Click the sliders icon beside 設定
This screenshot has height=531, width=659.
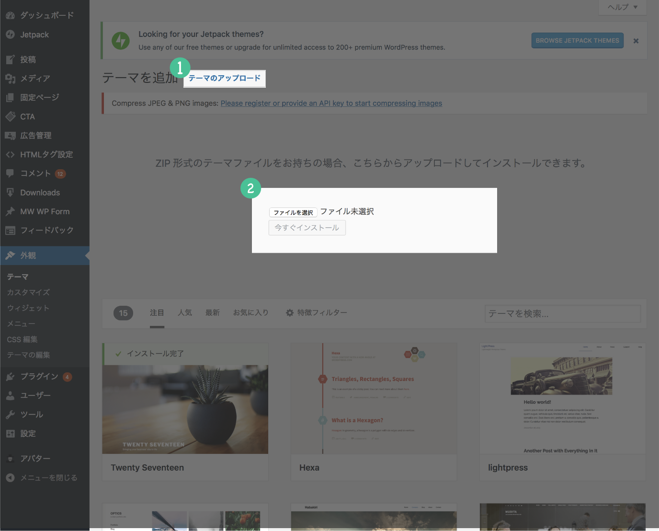(10, 434)
